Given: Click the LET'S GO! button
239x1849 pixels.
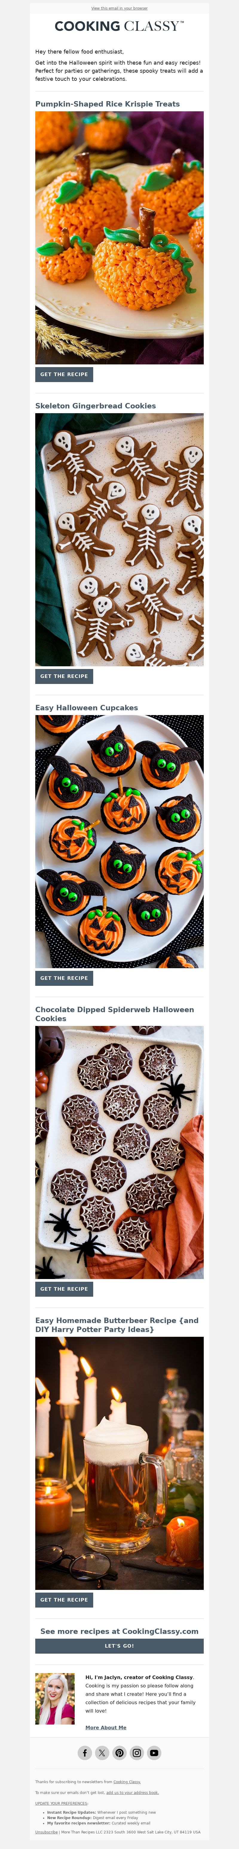Looking at the screenshot, I should 119,1646.
